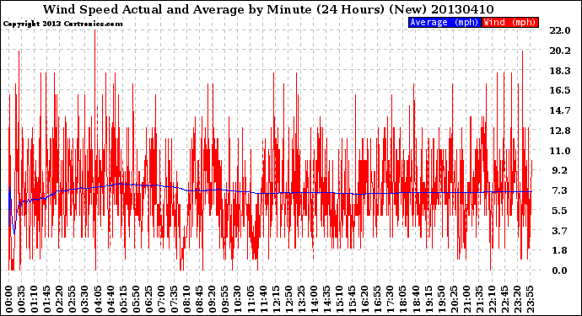Viewport: 582px width, 316px height.
Task: Select the 9.2 y-axis value
Action: (559, 170)
